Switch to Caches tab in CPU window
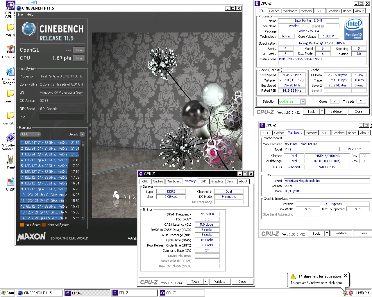372x297 pixels. (x=274, y=11)
